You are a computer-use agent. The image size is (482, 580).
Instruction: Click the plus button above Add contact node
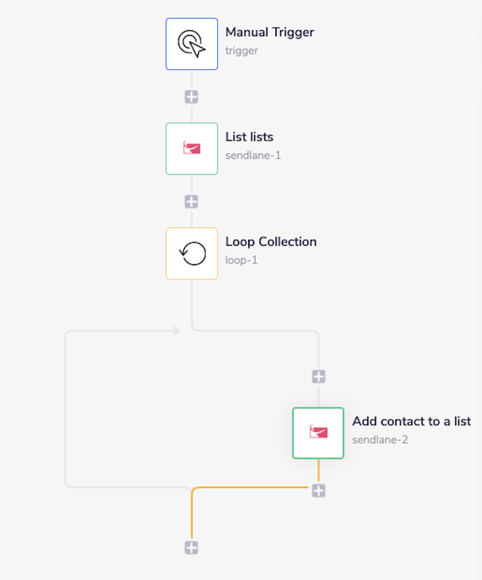[318, 376]
